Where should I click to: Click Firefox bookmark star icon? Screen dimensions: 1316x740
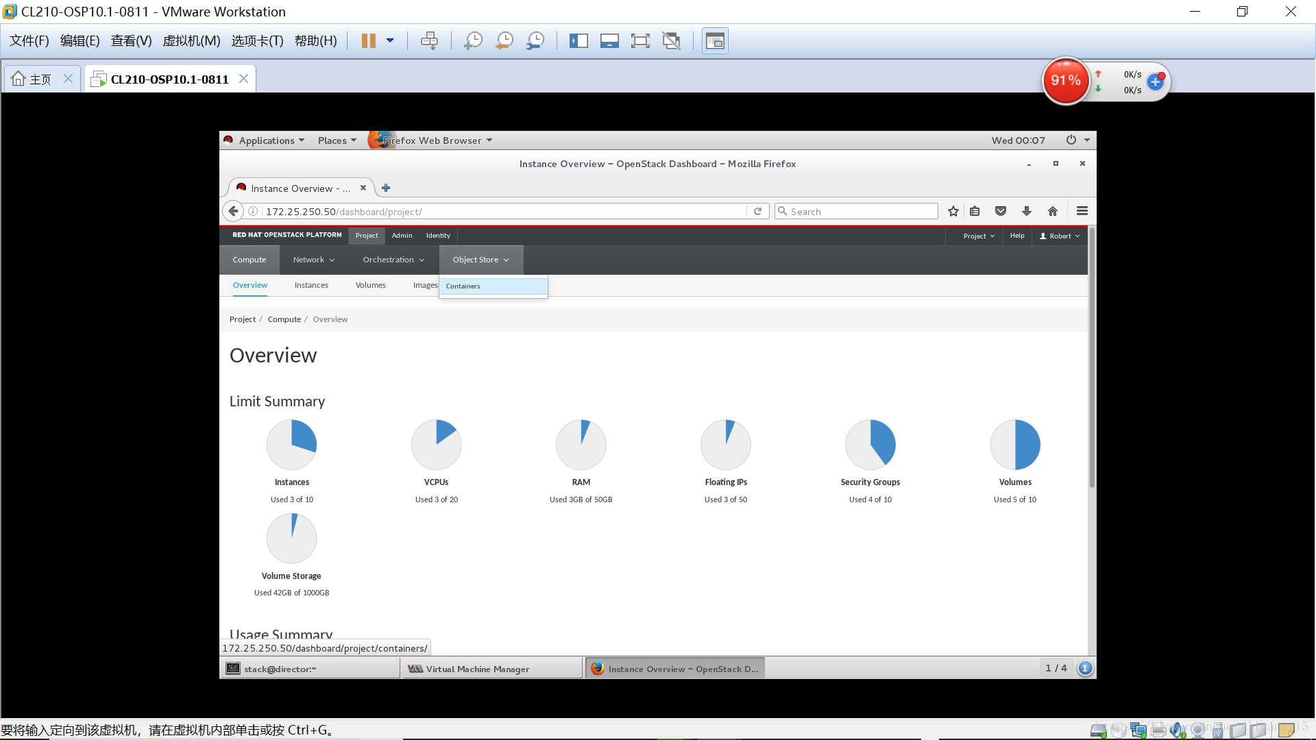pos(953,212)
